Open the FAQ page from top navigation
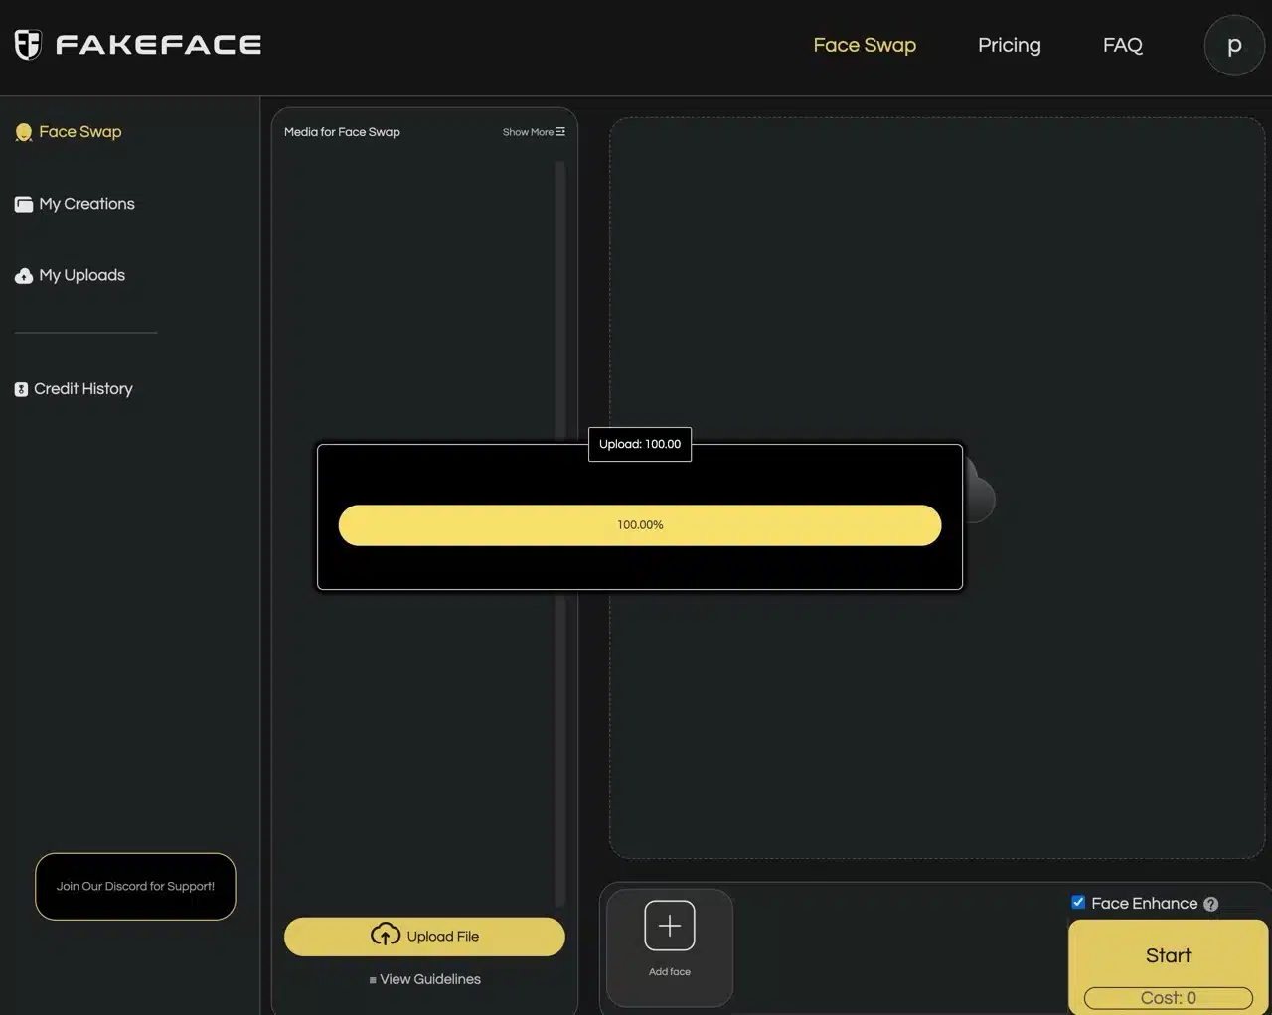 [x=1122, y=45]
